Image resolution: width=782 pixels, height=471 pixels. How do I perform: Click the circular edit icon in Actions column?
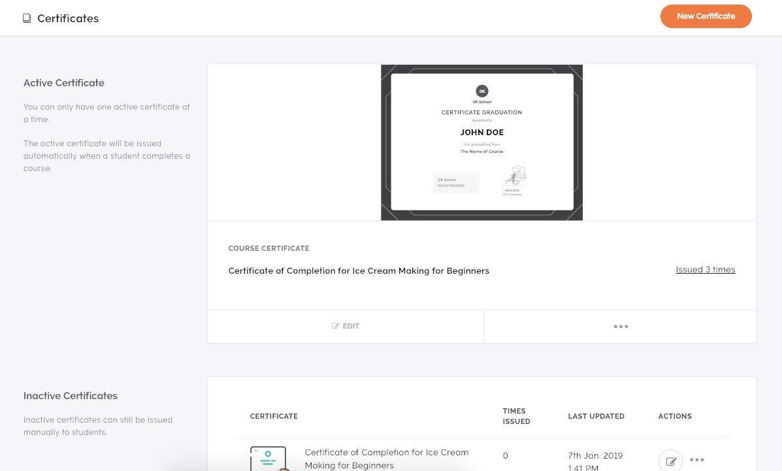[670, 461]
